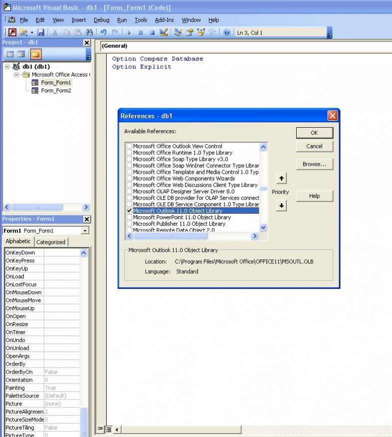
Task: Check Microsoft Office Web Discussions Client Type Library
Action: click(129, 185)
